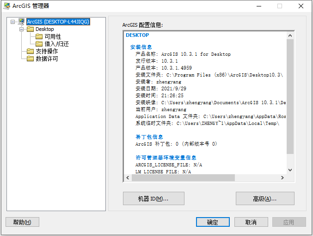Screen dimensions: 313x236
Task: Click the DESKTOP heading text
Action: pos(137,35)
